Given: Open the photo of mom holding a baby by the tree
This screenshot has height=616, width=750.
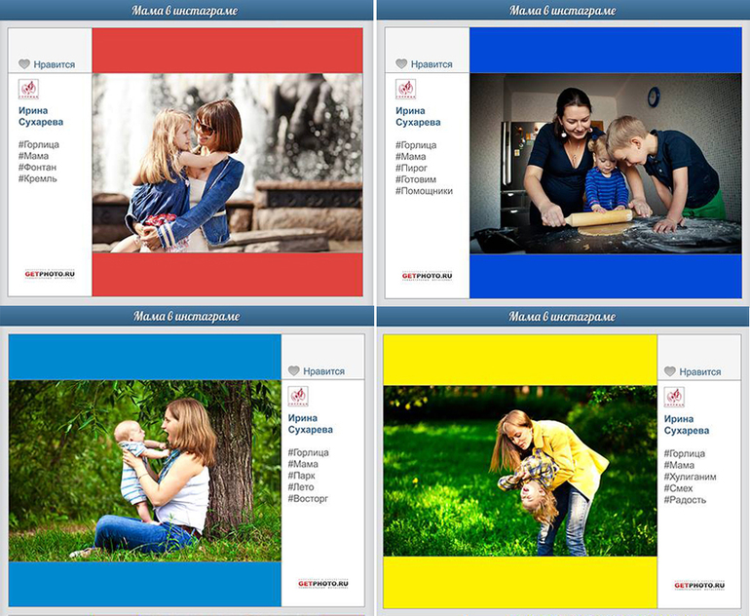Looking at the screenshot, I should click(x=144, y=470).
